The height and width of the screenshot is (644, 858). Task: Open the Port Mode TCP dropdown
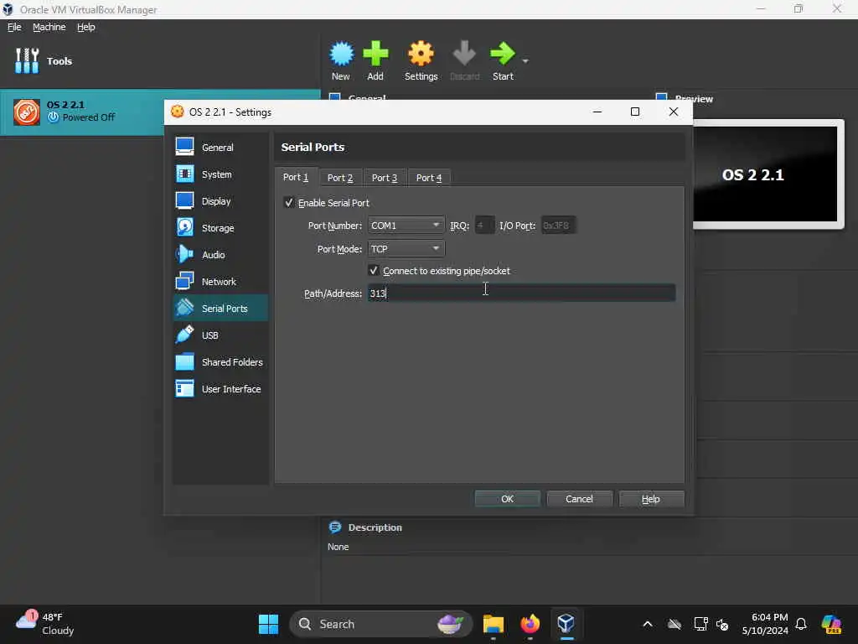click(406, 248)
